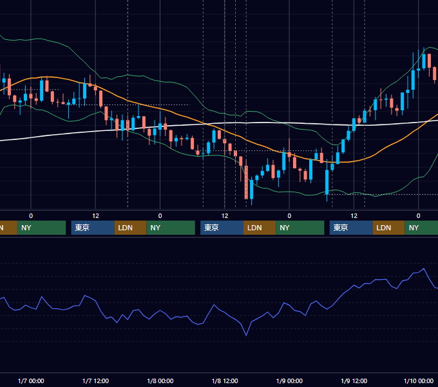Click the tall red candle at the 1/8 low
438x387 pixels.
[x=246, y=183]
